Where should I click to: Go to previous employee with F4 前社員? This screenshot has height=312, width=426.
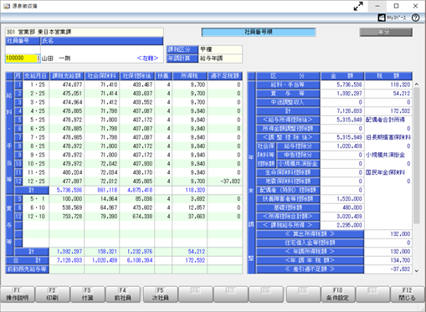(x=123, y=294)
